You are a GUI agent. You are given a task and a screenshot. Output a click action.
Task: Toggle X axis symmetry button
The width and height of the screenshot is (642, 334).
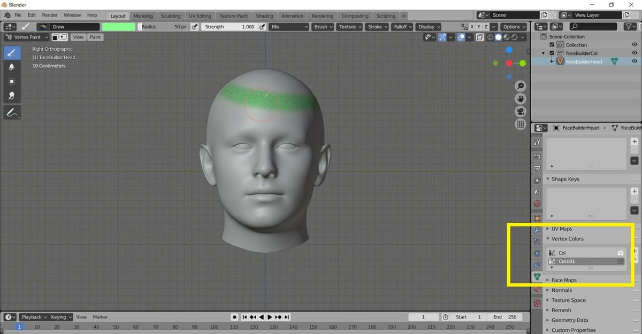point(471,26)
